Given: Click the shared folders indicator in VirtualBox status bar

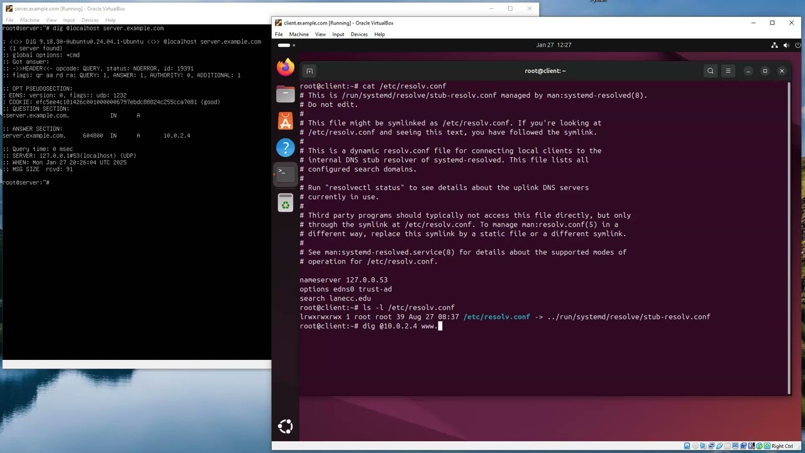Looking at the screenshot, I should point(727,446).
